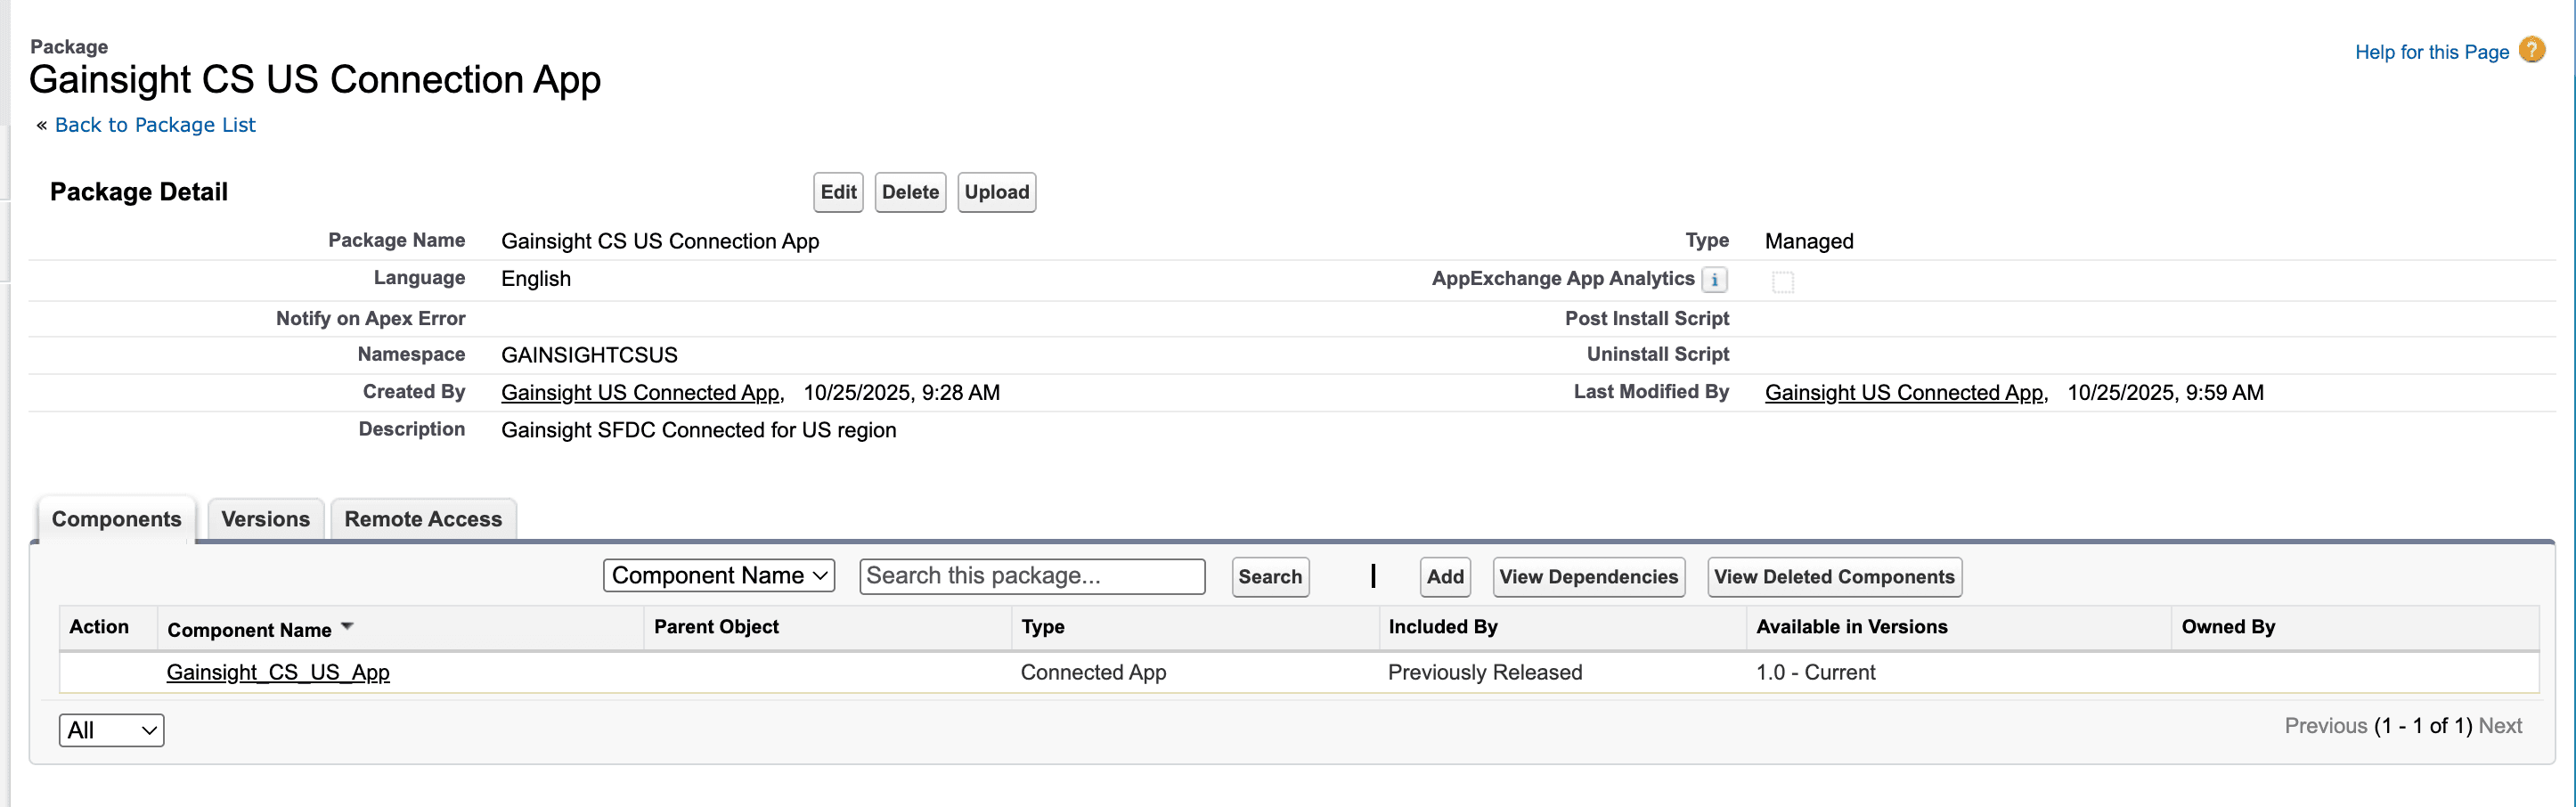The width and height of the screenshot is (2576, 807).
Task: Sort by Type column header
Action: (x=1042, y=627)
